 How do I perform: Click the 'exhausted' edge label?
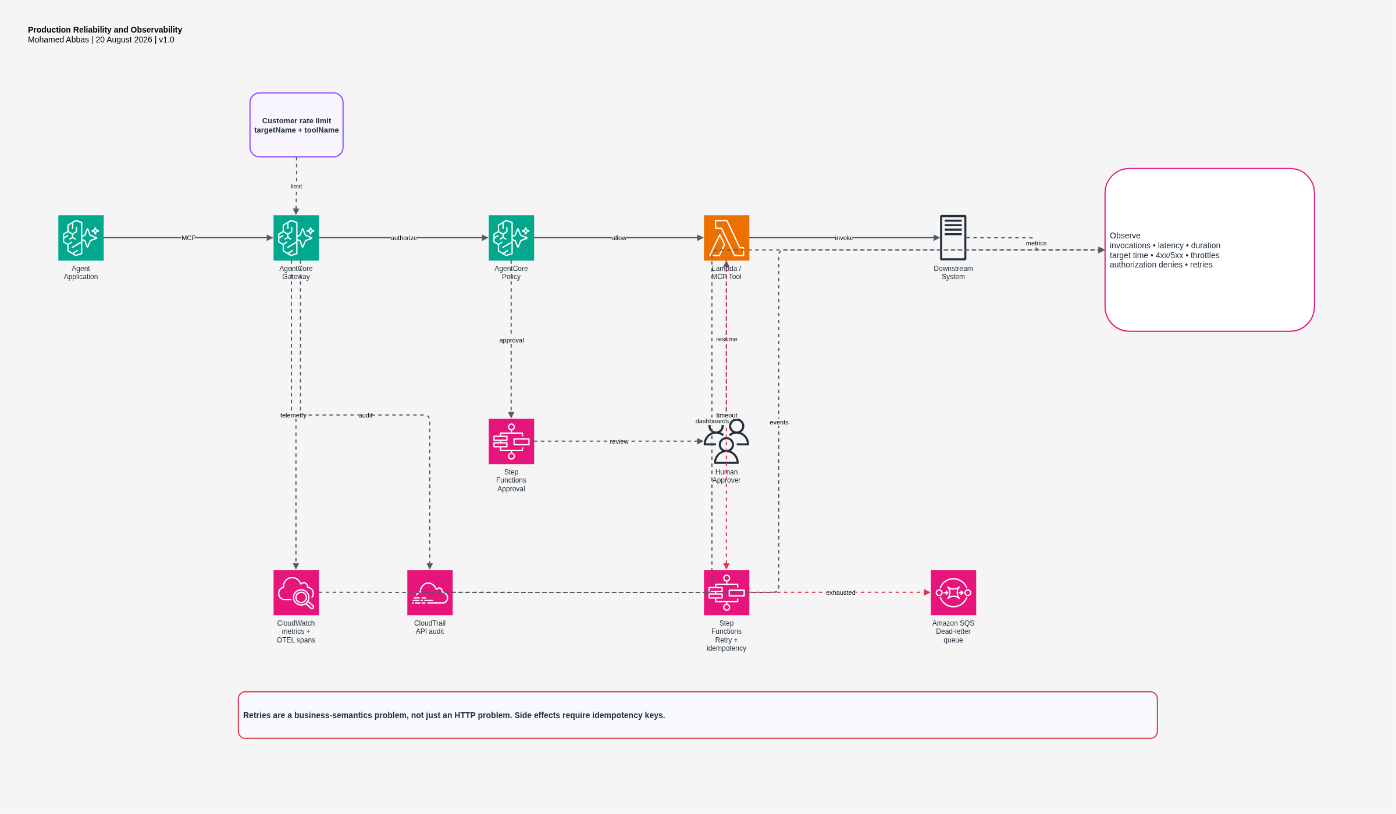[x=841, y=592]
